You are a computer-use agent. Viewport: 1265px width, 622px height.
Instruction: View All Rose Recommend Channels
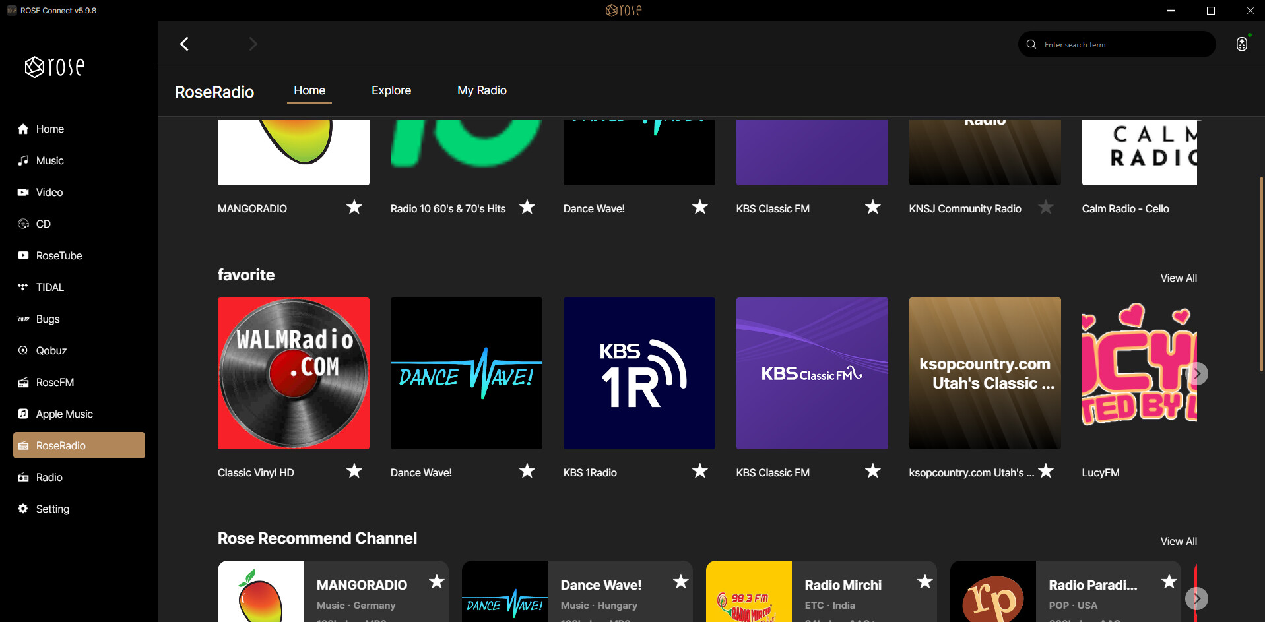click(x=1179, y=541)
